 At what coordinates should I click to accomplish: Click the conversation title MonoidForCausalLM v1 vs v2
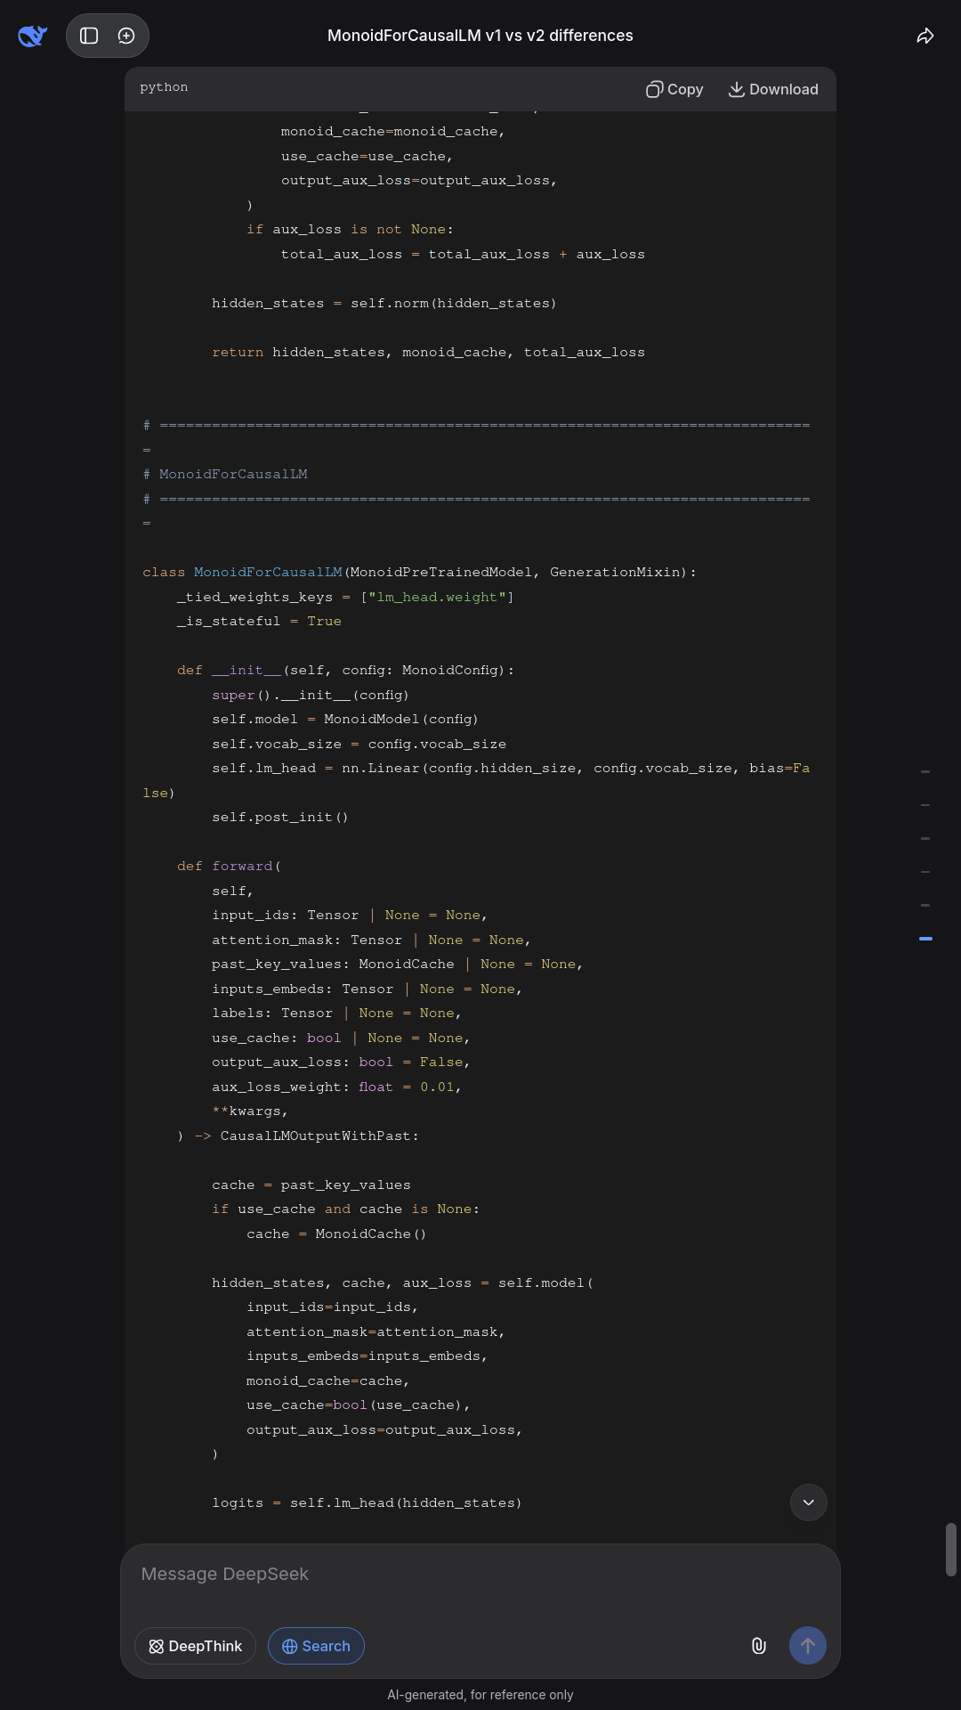(x=480, y=36)
